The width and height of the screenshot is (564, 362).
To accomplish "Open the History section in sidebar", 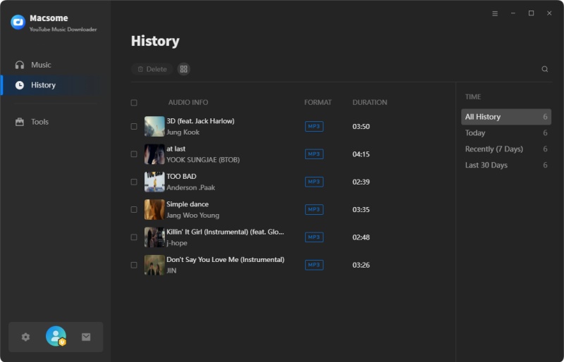I will click(56, 85).
